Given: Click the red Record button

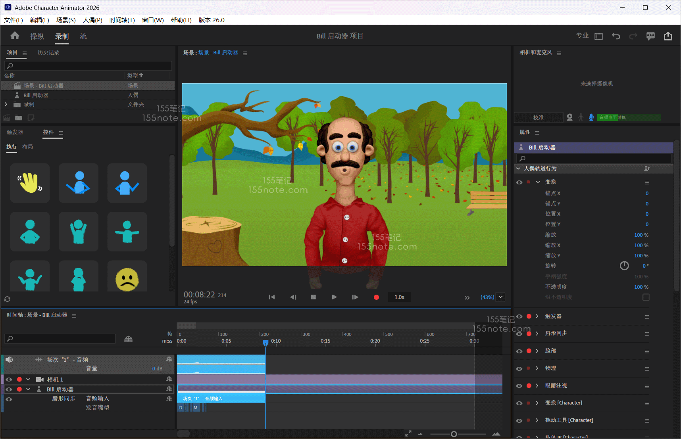Looking at the screenshot, I should point(376,297).
